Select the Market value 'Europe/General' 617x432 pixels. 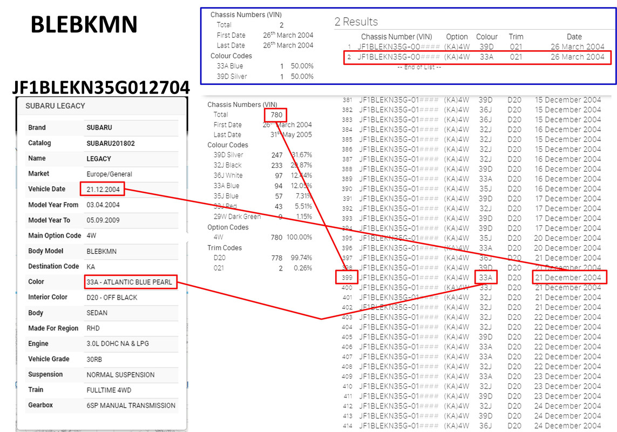(x=109, y=174)
